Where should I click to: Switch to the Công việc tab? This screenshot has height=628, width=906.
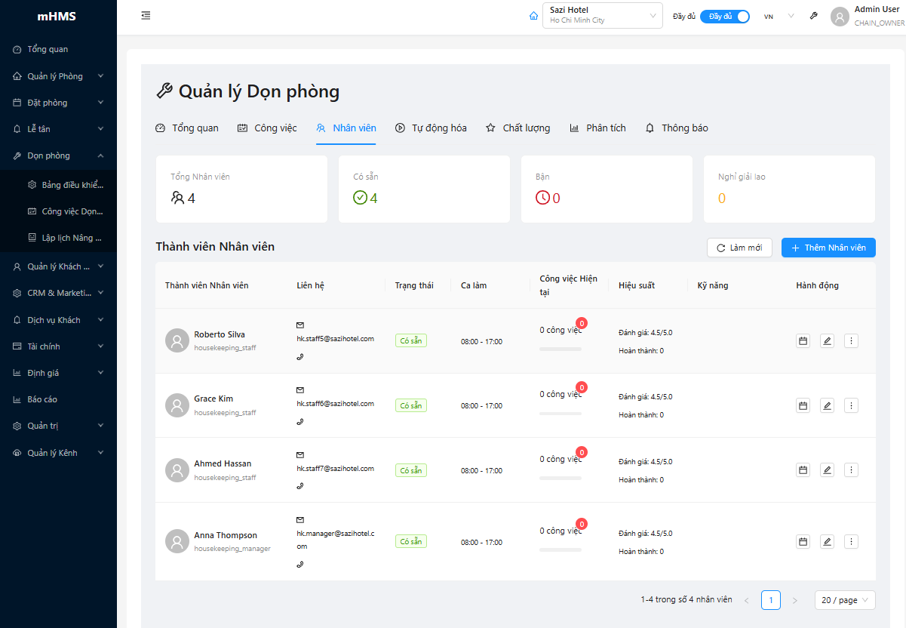[267, 128]
